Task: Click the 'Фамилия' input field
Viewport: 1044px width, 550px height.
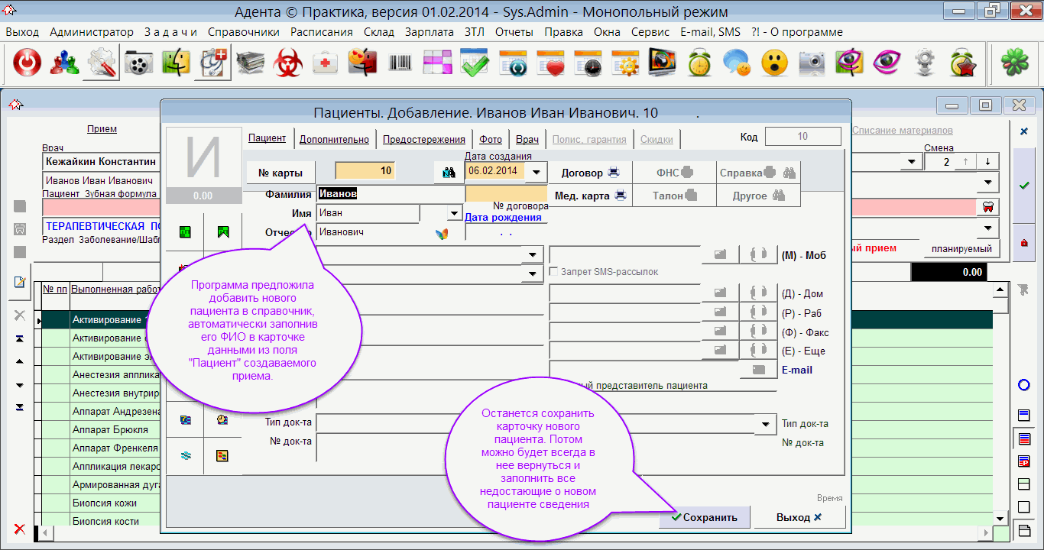Action: 390,194
